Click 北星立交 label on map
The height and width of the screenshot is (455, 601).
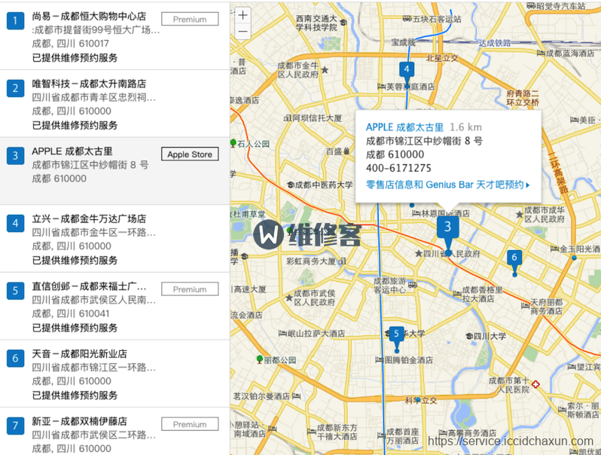442,58
